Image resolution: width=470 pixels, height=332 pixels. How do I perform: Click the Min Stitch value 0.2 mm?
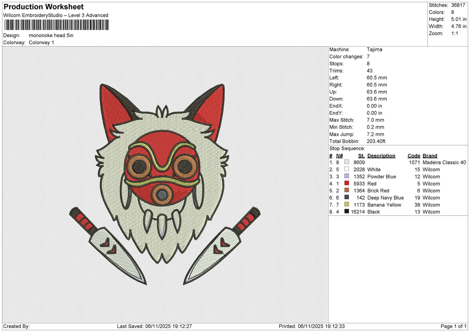(376, 127)
